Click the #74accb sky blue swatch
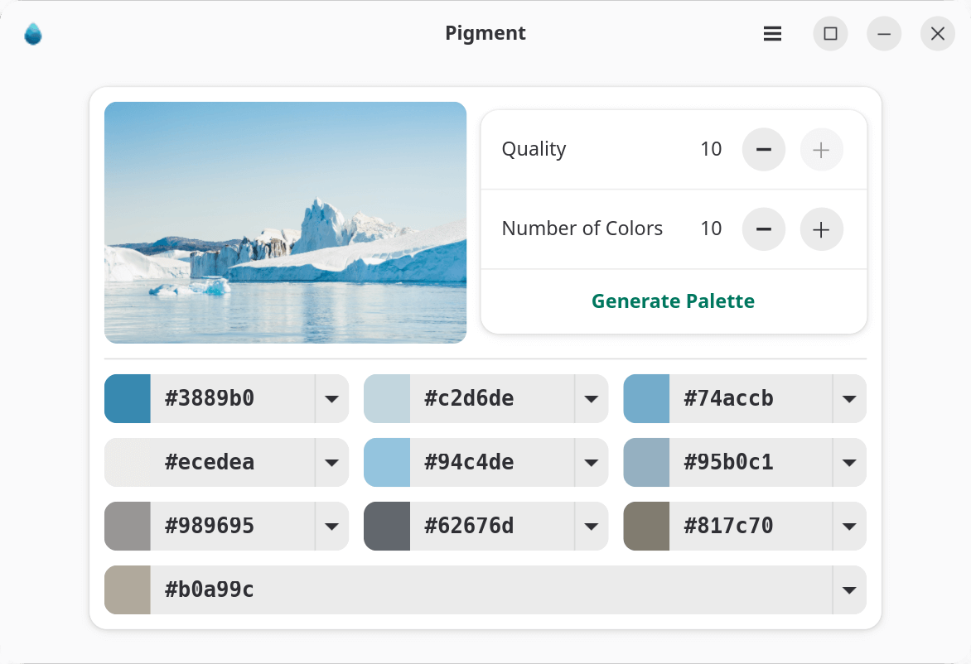Screen dimensions: 971x664 [x=646, y=398]
